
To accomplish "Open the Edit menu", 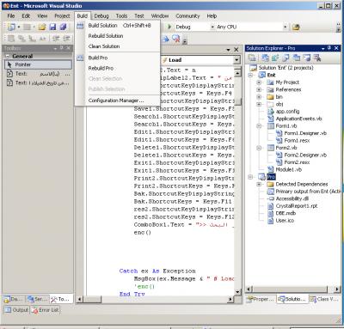I will pyautogui.click(x=26, y=16).
